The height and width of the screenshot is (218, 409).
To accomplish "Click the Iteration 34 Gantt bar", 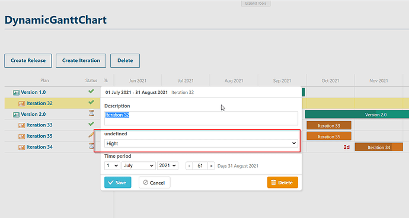I will tap(379, 147).
